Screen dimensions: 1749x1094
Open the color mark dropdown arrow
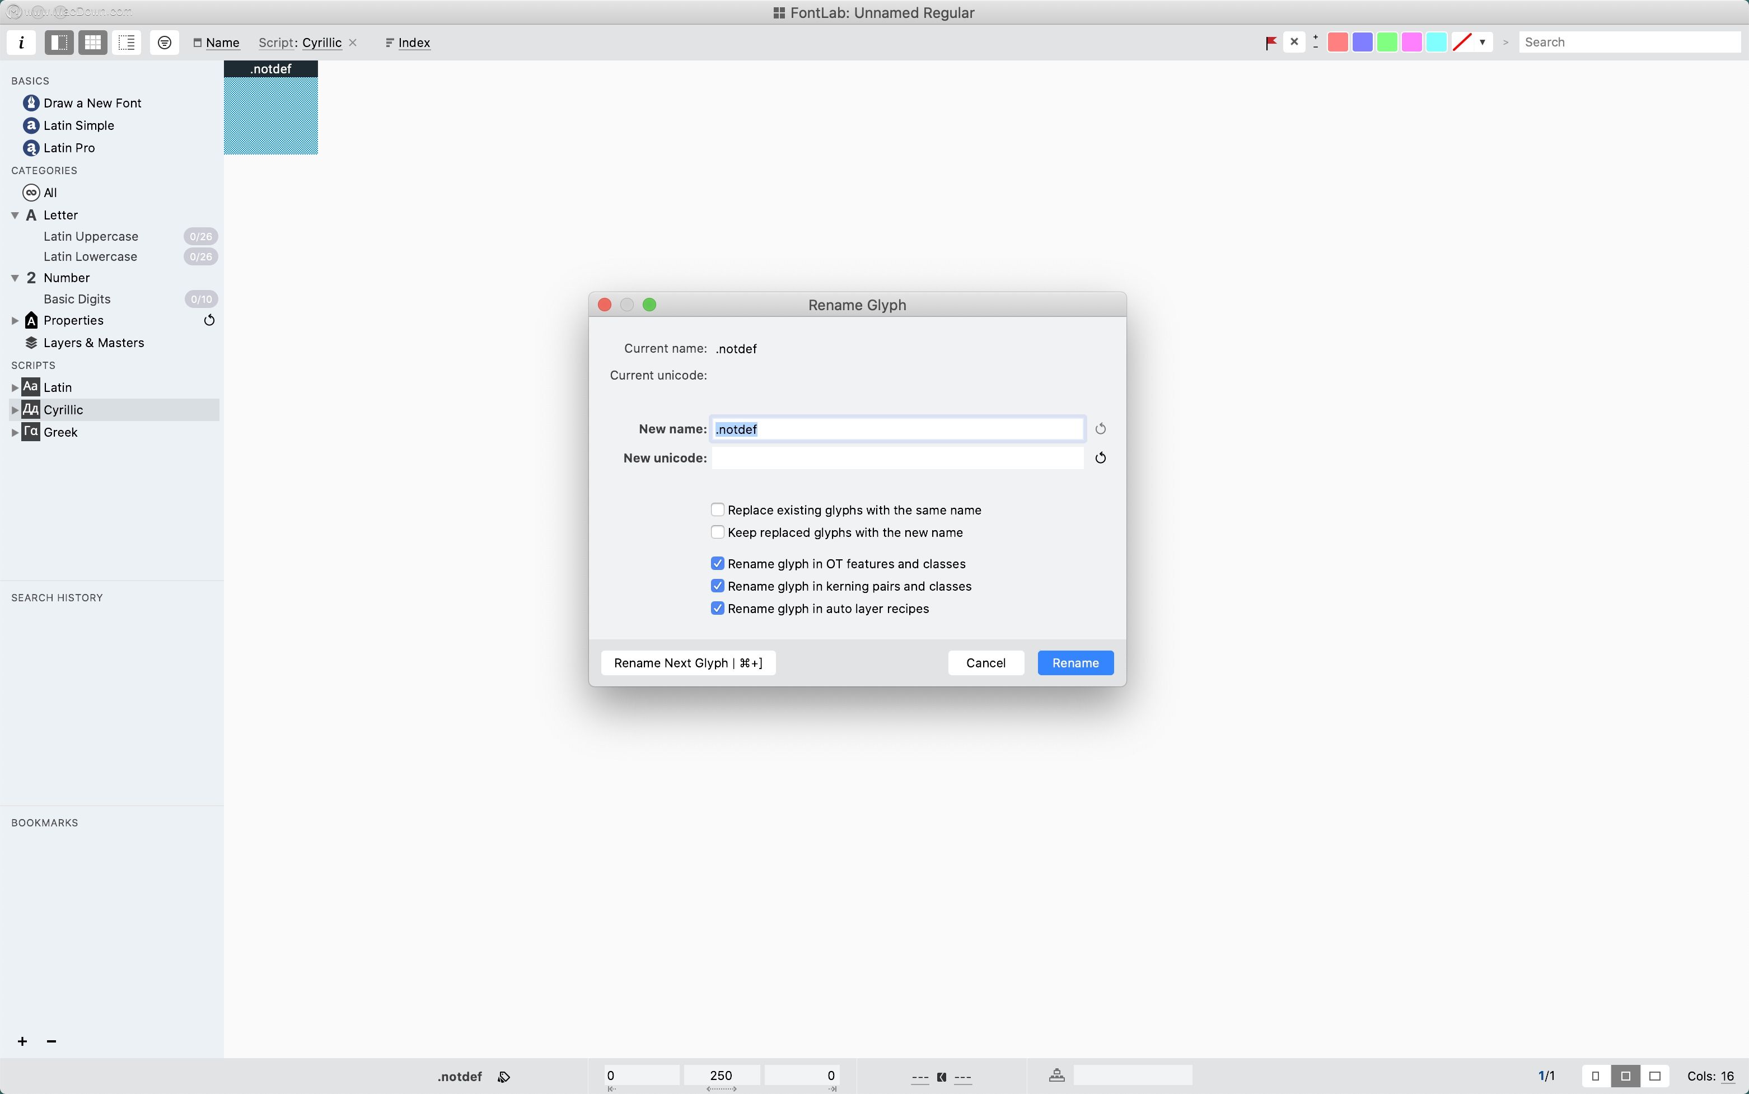pos(1482,42)
